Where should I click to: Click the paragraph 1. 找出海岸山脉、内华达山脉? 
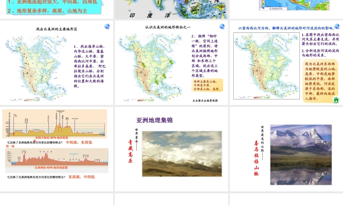point(90,66)
